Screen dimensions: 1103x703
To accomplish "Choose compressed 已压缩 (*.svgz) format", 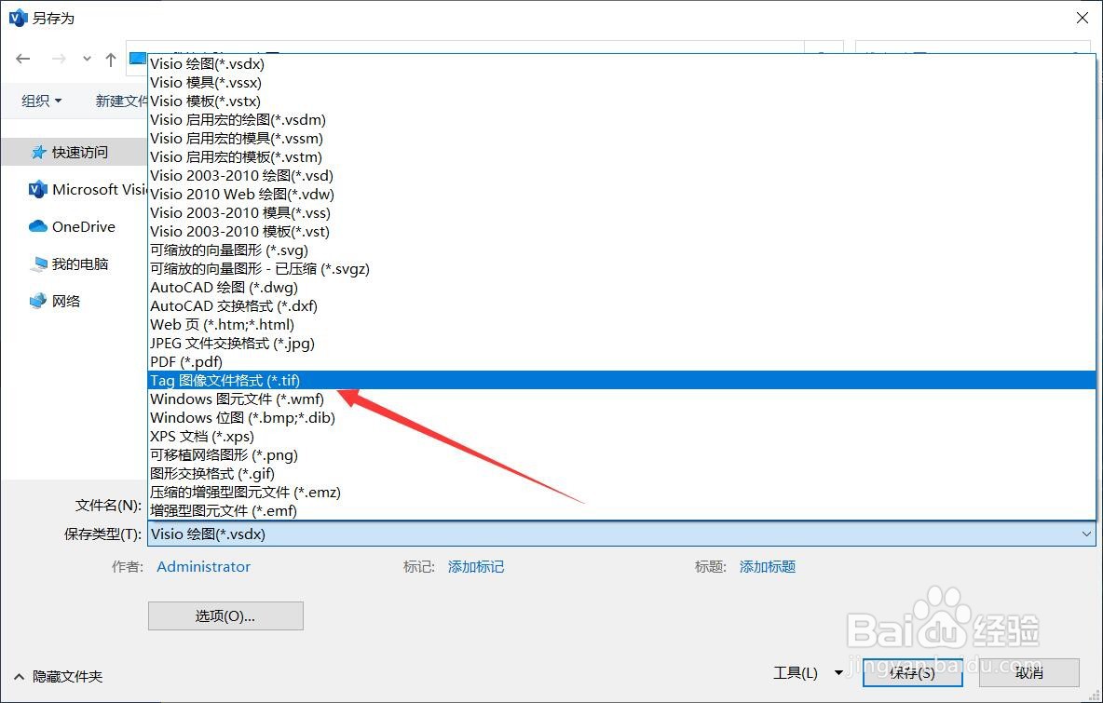I will click(x=622, y=268).
